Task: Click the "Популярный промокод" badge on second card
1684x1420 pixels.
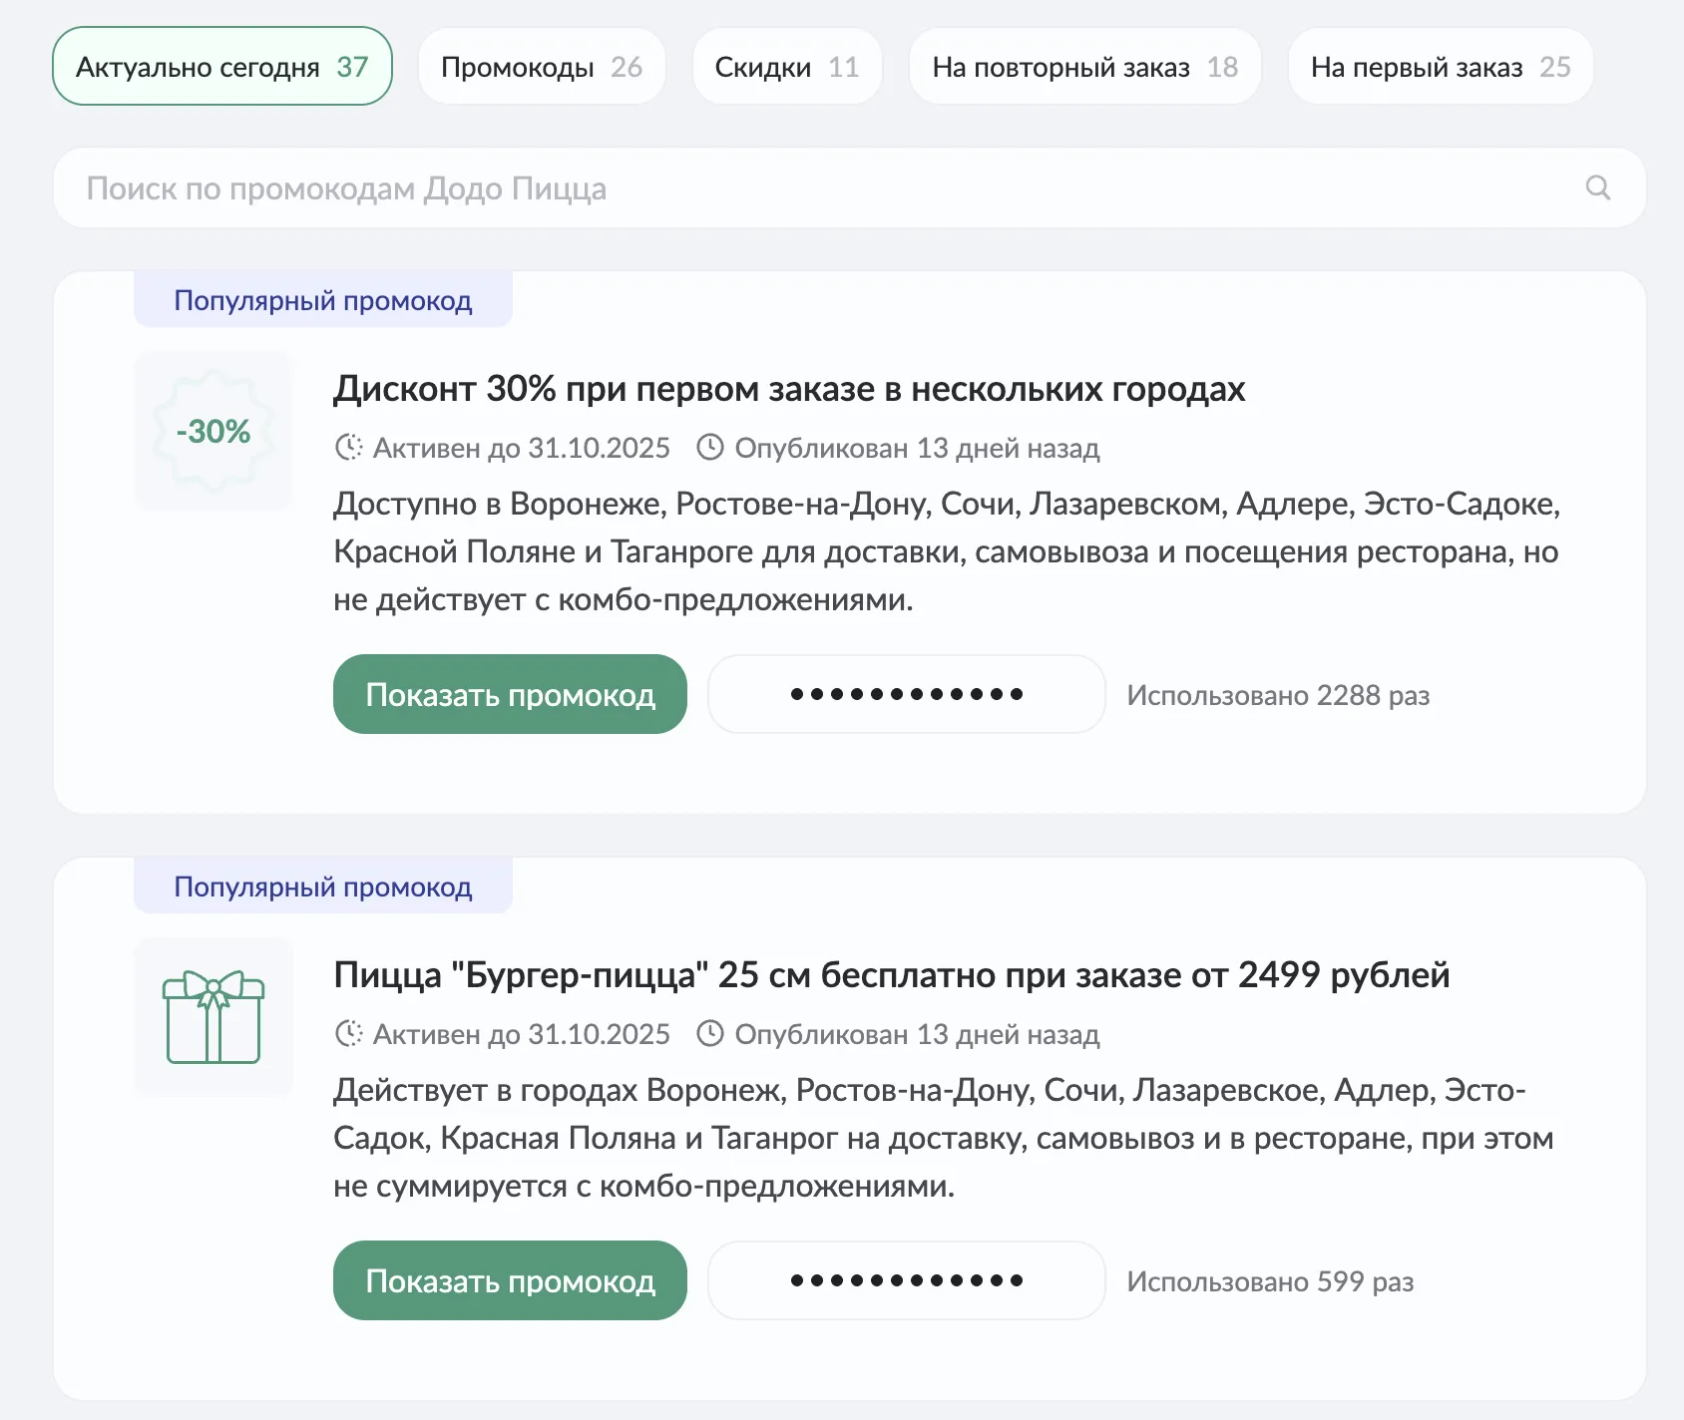Action: [x=321, y=886]
